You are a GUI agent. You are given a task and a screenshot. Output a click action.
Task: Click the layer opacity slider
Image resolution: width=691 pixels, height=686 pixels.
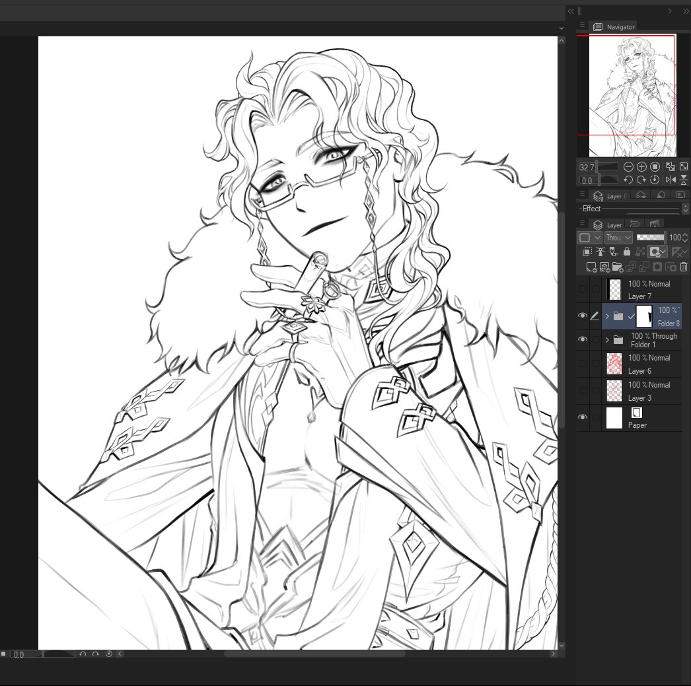pyautogui.click(x=651, y=238)
